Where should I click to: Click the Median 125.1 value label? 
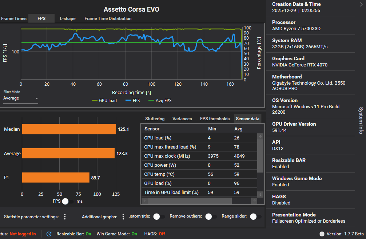click(x=123, y=129)
